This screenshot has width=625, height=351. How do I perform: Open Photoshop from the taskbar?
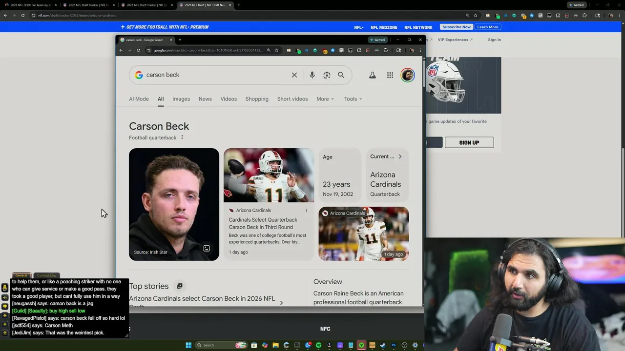(394, 345)
